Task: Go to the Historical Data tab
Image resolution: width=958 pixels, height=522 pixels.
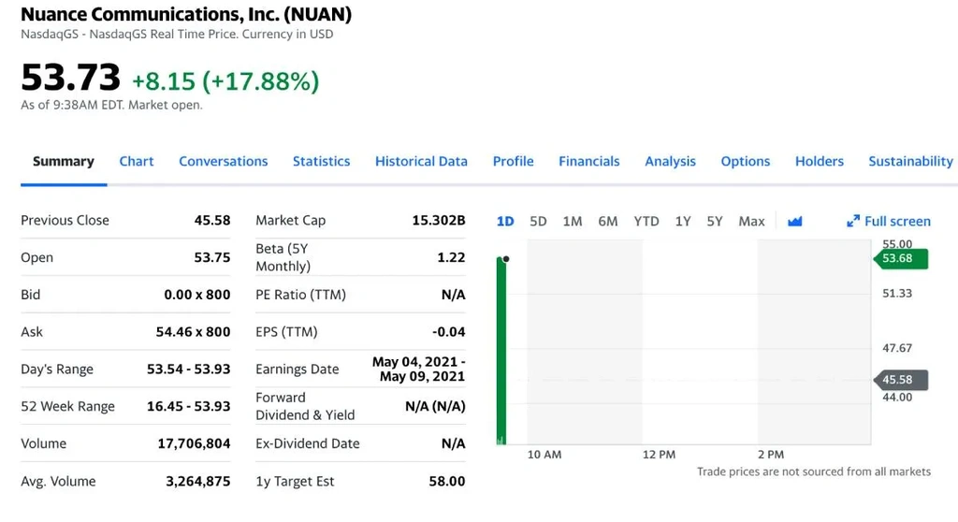Action: point(421,161)
